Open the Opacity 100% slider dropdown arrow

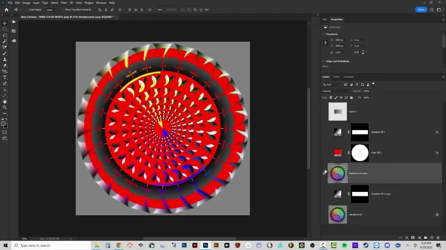point(372,91)
